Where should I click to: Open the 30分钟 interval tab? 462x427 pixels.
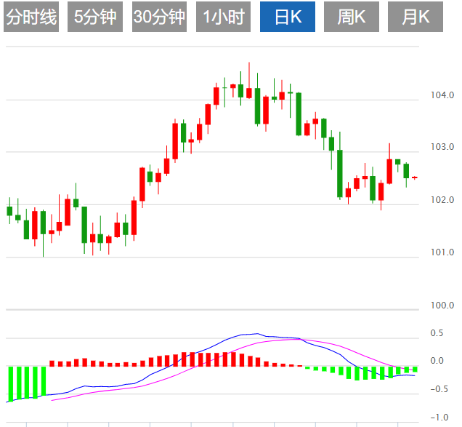click(x=160, y=17)
